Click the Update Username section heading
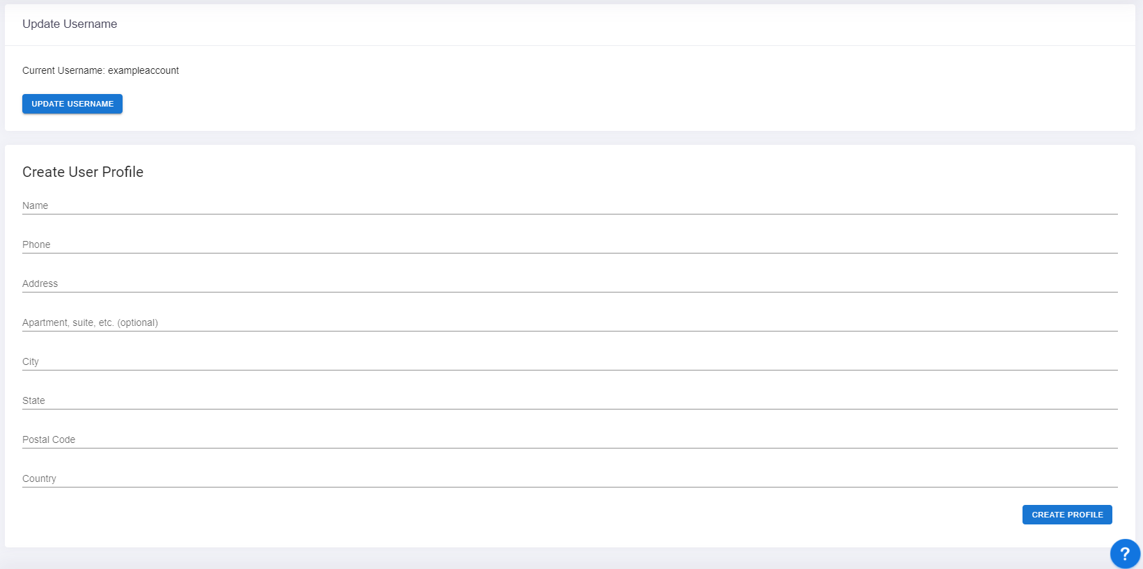Viewport: 1143px width, 569px height. 70,24
